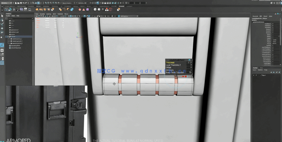Click the red triangle shelf icon

pos(84,9)
